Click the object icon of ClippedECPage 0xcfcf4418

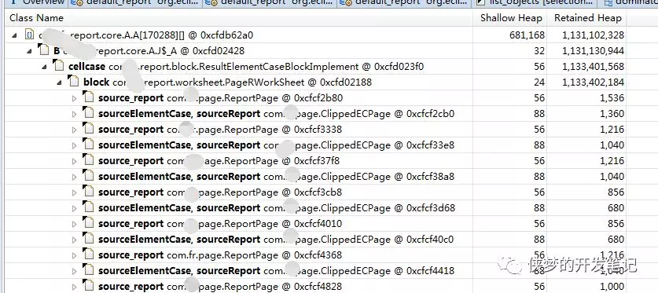pyautogui.click(x=88, y=270)
